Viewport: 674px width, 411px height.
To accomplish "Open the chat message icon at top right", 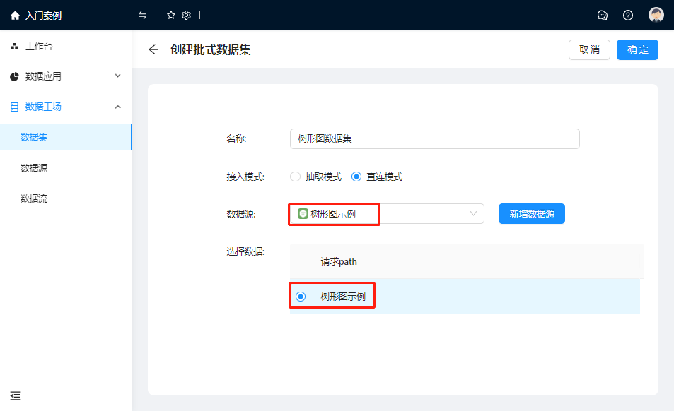I will coord(603,16).
